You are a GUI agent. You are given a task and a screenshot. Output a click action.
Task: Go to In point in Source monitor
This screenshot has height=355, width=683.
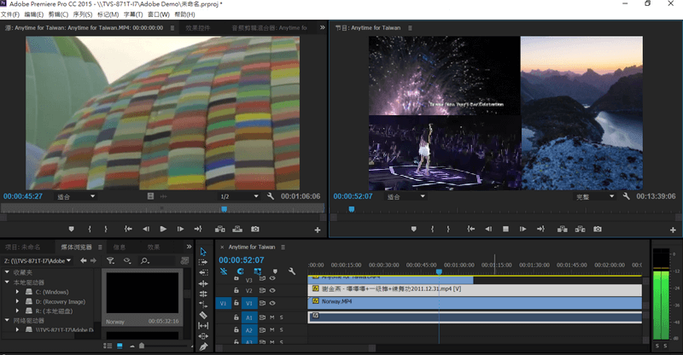click(x=128, y=229)
